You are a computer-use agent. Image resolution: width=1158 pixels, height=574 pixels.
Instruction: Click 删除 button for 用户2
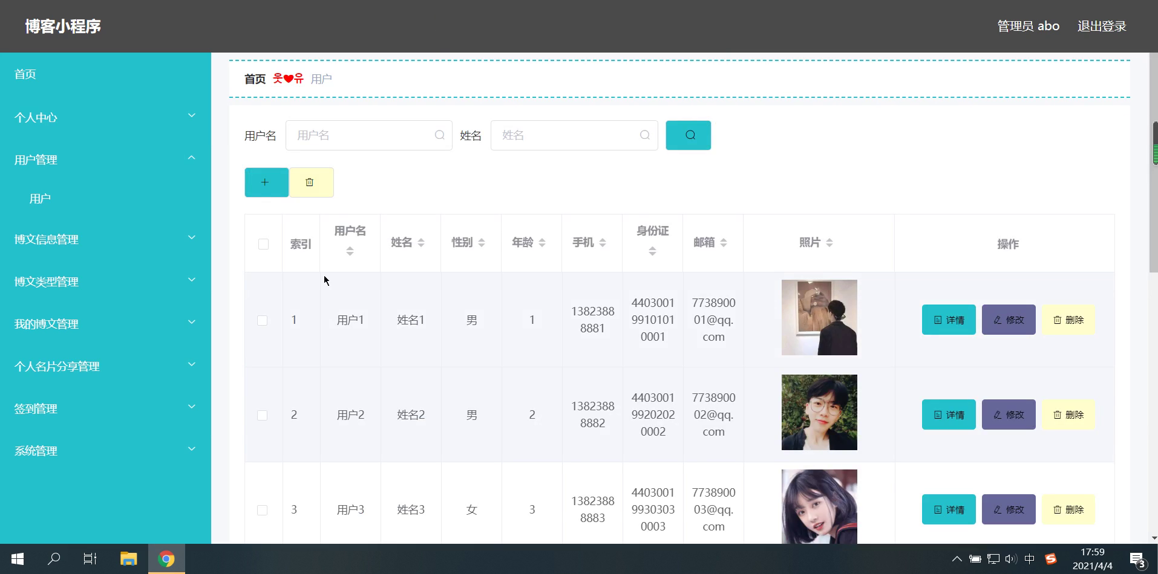(x=1068, y=414)
